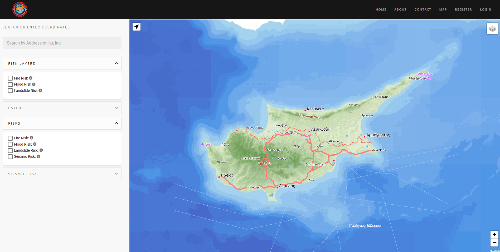The width and height of the screenshot is (500, 252).
Task: Enable the Fire Risk layer checkbox
Action: tap(10, 78)
